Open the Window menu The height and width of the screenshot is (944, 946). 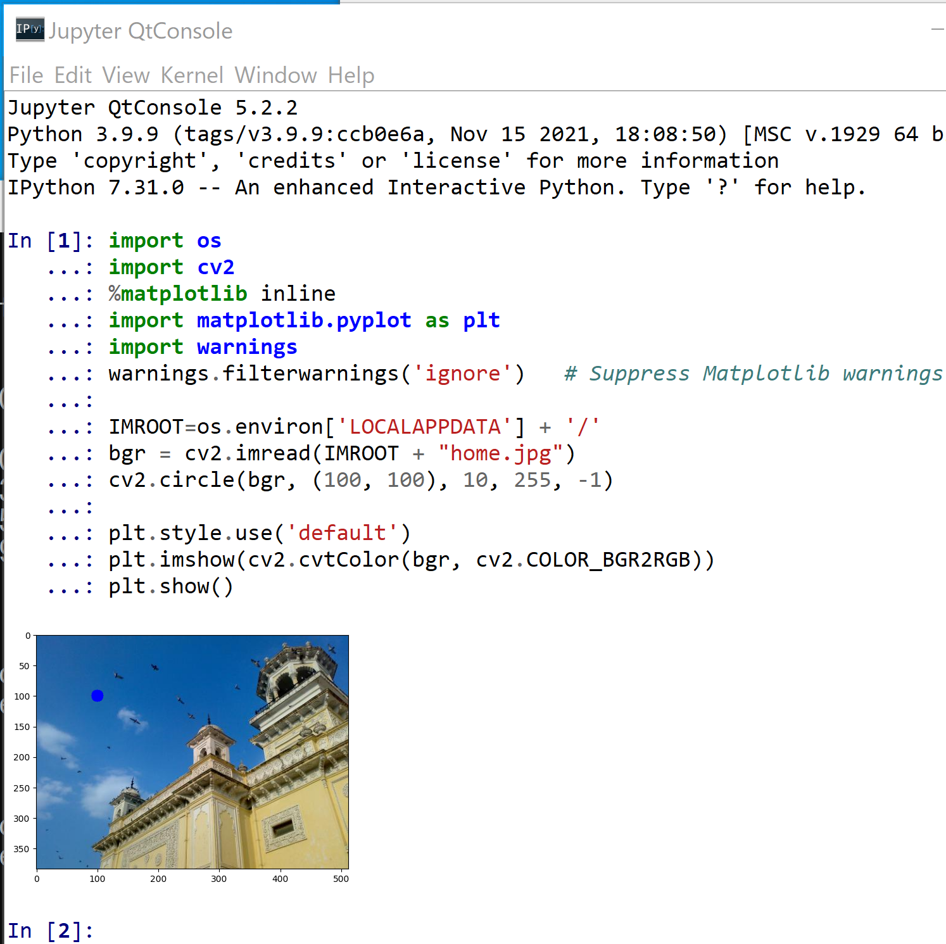coord(275,75)
